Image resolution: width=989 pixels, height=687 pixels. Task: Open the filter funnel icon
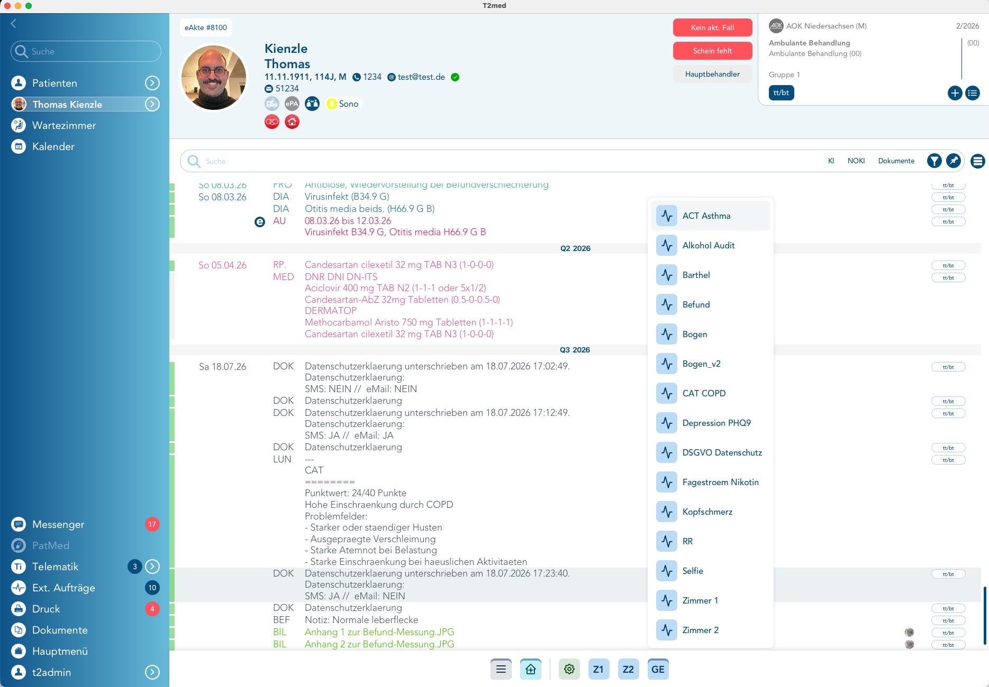click(934, 161)
